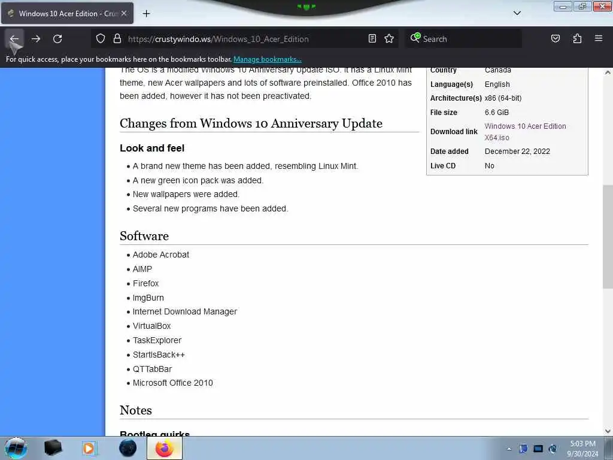Click the VirtualBox list item

(x=151, y=326)
